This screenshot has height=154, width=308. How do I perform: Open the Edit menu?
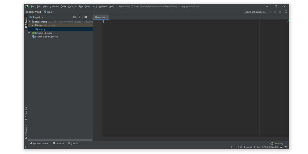coord(38,7)
